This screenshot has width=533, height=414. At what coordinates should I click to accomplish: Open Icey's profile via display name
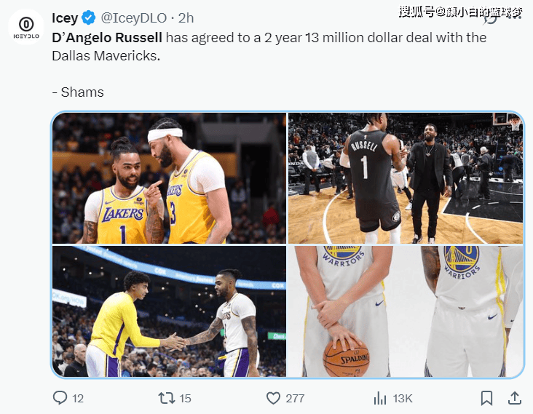point(65,17)
